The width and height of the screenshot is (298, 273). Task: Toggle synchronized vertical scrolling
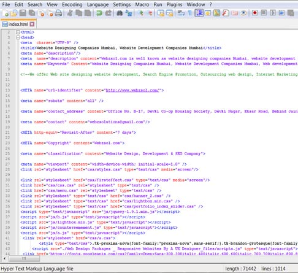coord(161,13)
